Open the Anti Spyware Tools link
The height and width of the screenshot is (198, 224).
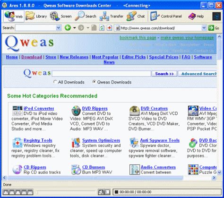(x=160, y=140)
